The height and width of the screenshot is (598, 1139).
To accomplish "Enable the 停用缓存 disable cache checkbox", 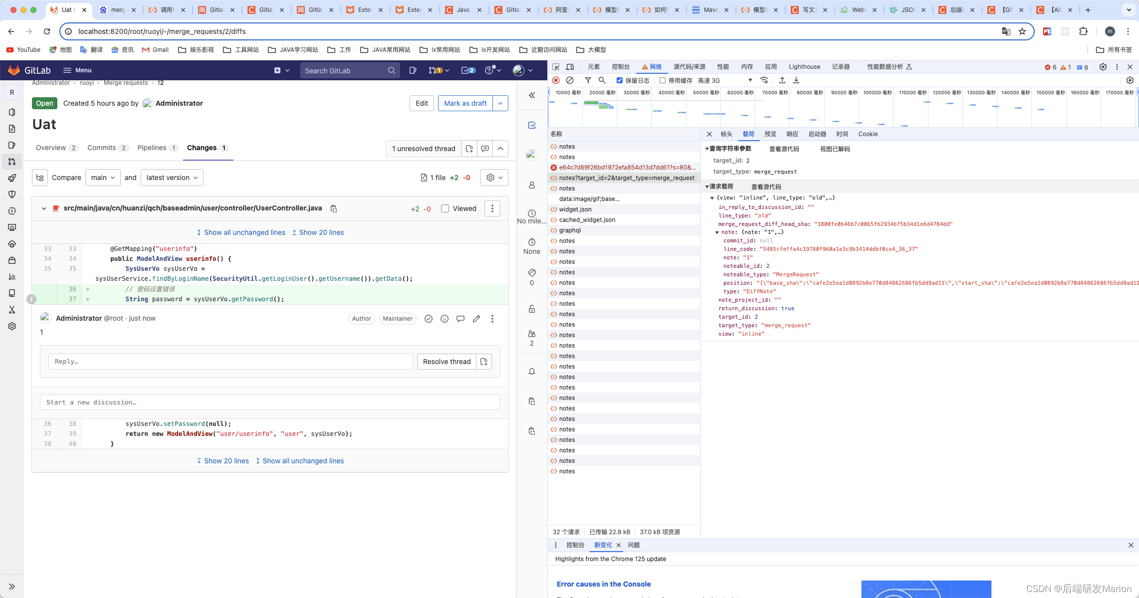I will pyautogui.click(x=663, y=80).
